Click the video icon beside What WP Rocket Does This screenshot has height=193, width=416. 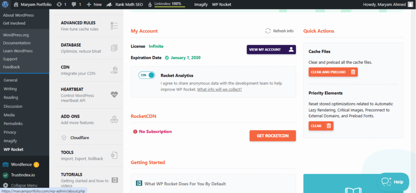(x=139, y=183)
